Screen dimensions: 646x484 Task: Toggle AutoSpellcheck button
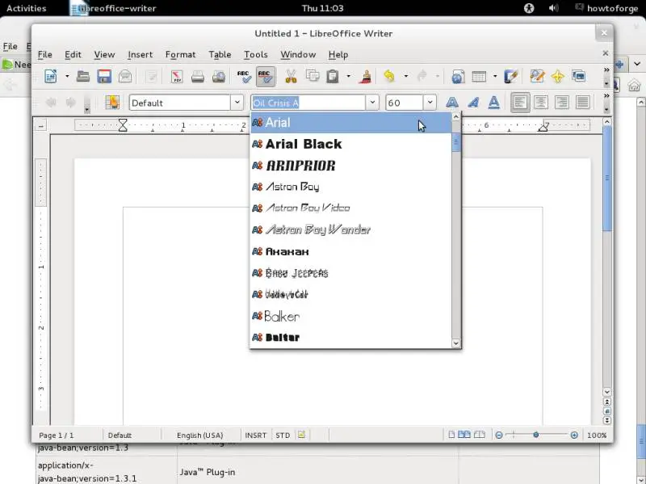266,76
